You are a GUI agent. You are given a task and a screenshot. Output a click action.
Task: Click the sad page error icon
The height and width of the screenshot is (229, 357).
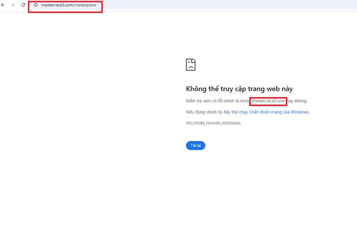[191, 64]
